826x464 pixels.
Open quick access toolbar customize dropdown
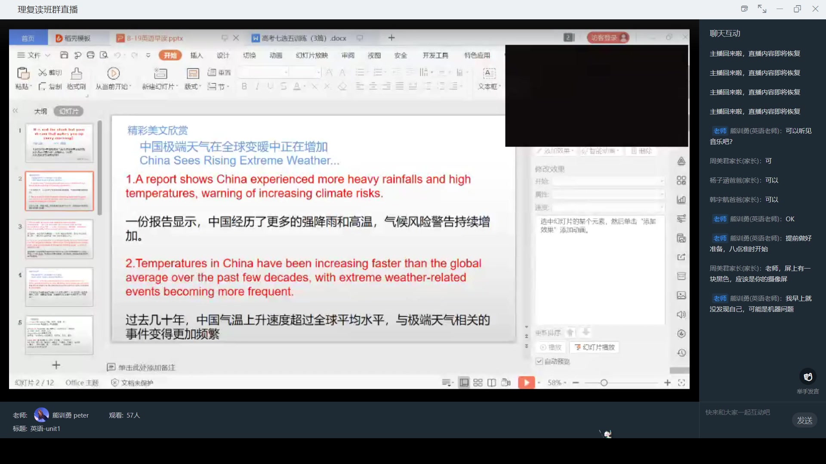tap(148, 55)
